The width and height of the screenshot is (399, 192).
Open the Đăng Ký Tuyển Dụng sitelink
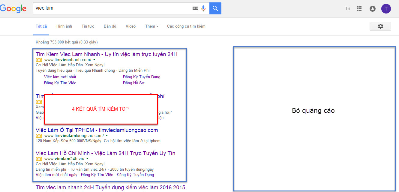coord(142,77)
